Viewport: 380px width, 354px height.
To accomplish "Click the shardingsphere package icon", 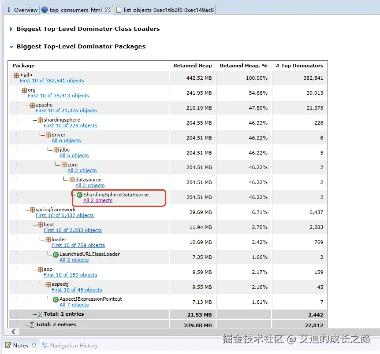I will pos(41,120).
